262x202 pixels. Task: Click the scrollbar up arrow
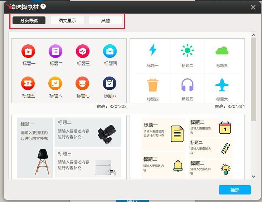pos(253,35)
